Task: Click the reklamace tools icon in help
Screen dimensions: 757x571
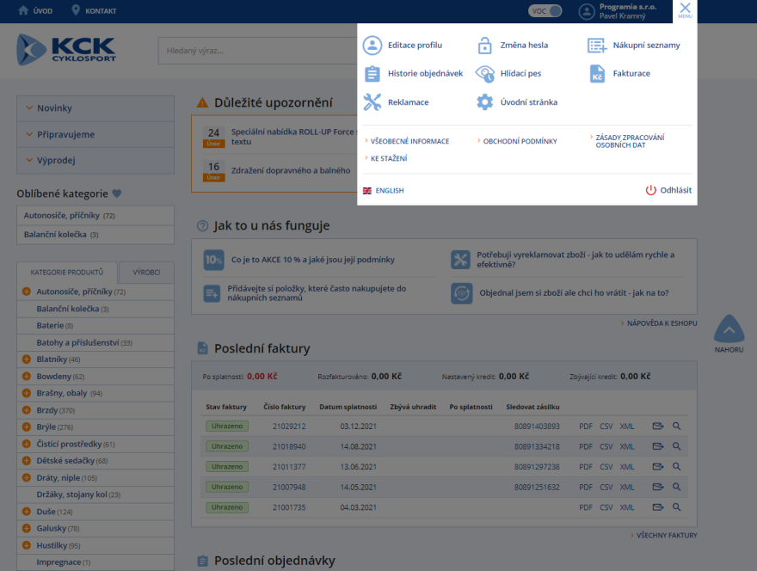Action: coord(460,260)
